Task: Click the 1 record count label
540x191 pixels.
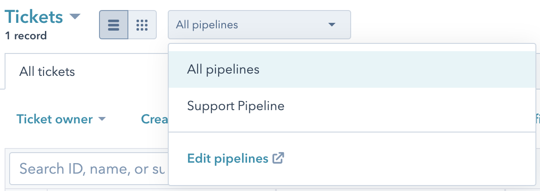Action: point(26,36)
